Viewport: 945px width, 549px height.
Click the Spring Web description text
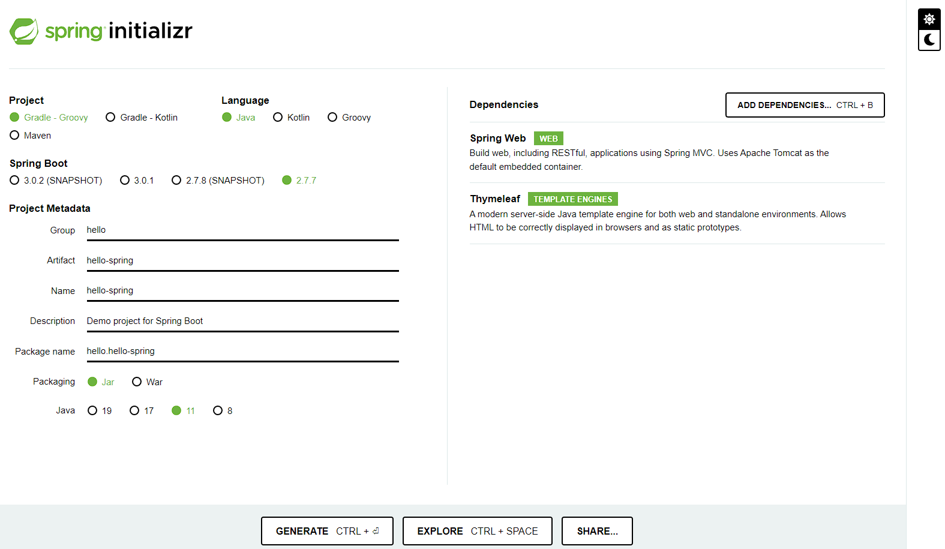(x=649, y=160)
